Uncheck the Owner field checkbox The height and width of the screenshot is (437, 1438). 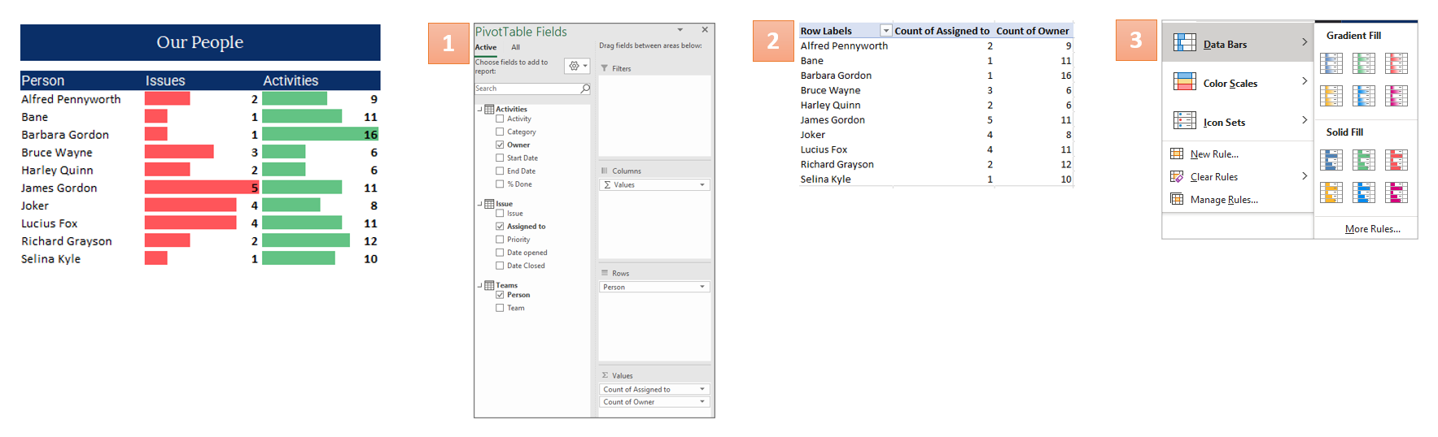point(500,145)
